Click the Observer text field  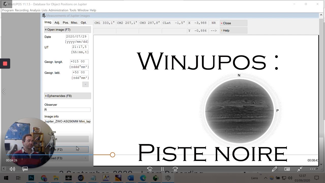click(67, 110)
